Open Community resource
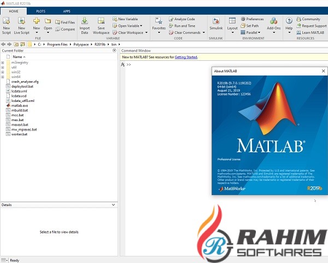The height and width of the screenshot is (263, 328). [x=308, y=19]
